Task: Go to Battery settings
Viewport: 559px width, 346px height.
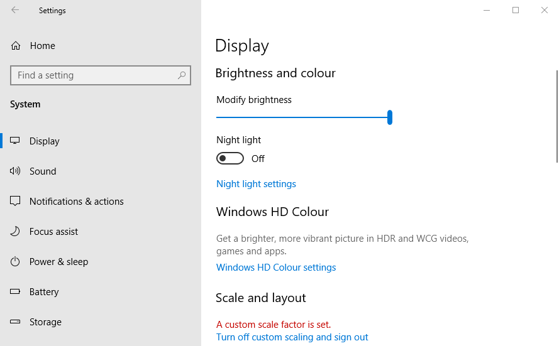Action: click(44, 292)
